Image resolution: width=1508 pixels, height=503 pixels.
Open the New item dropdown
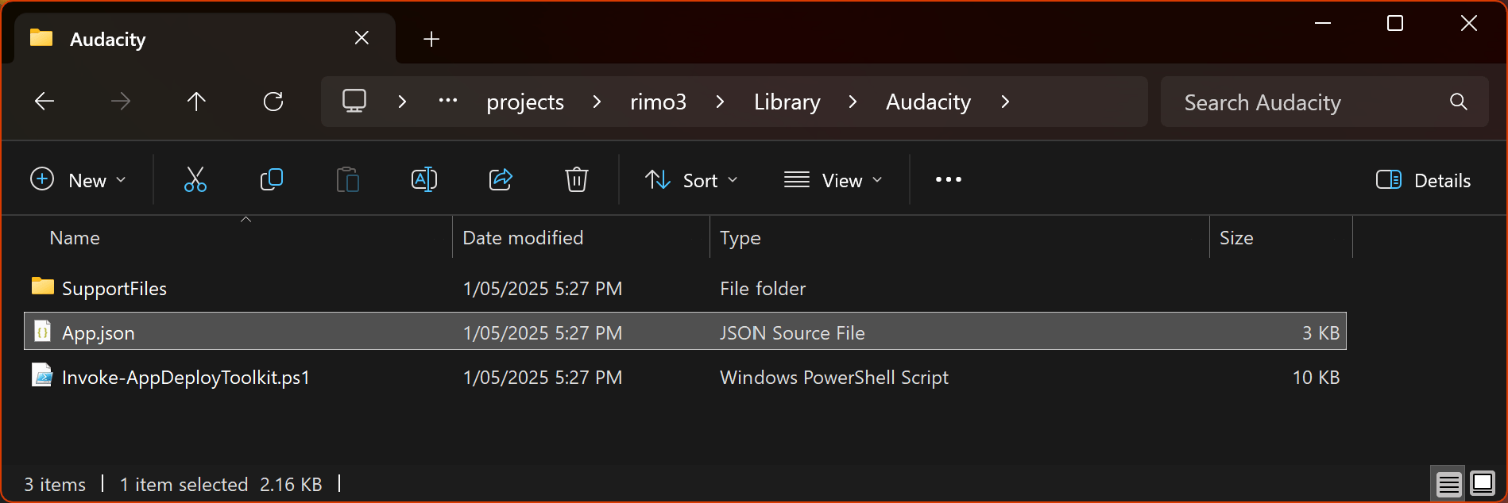pos(78,180)
